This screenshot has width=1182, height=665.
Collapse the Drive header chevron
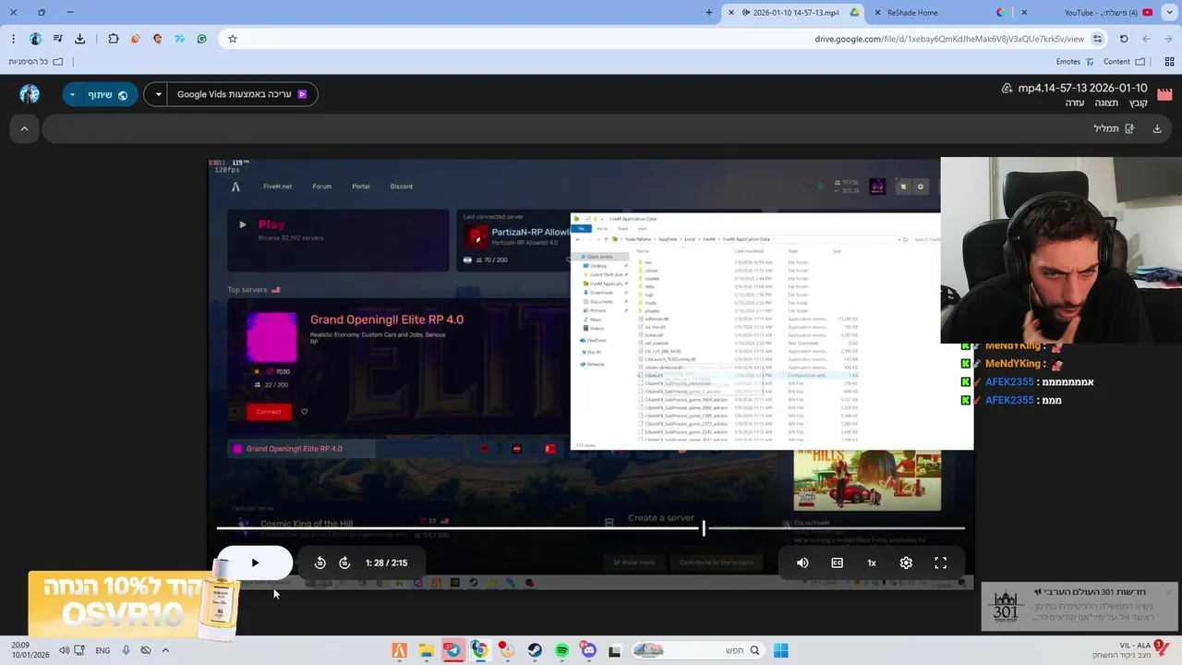click(x=25, y=128)
